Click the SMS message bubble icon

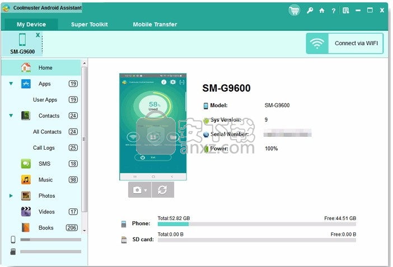click(26, 164)
